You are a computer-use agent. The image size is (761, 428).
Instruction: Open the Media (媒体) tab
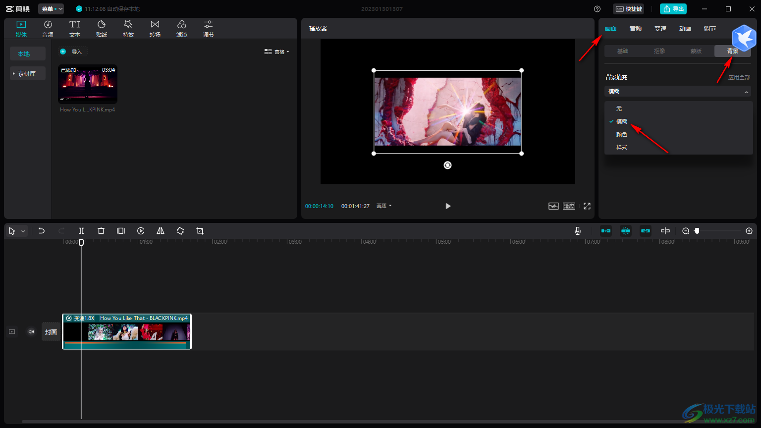[21, 29]
